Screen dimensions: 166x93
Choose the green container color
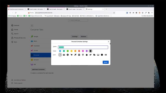point(68,51)
